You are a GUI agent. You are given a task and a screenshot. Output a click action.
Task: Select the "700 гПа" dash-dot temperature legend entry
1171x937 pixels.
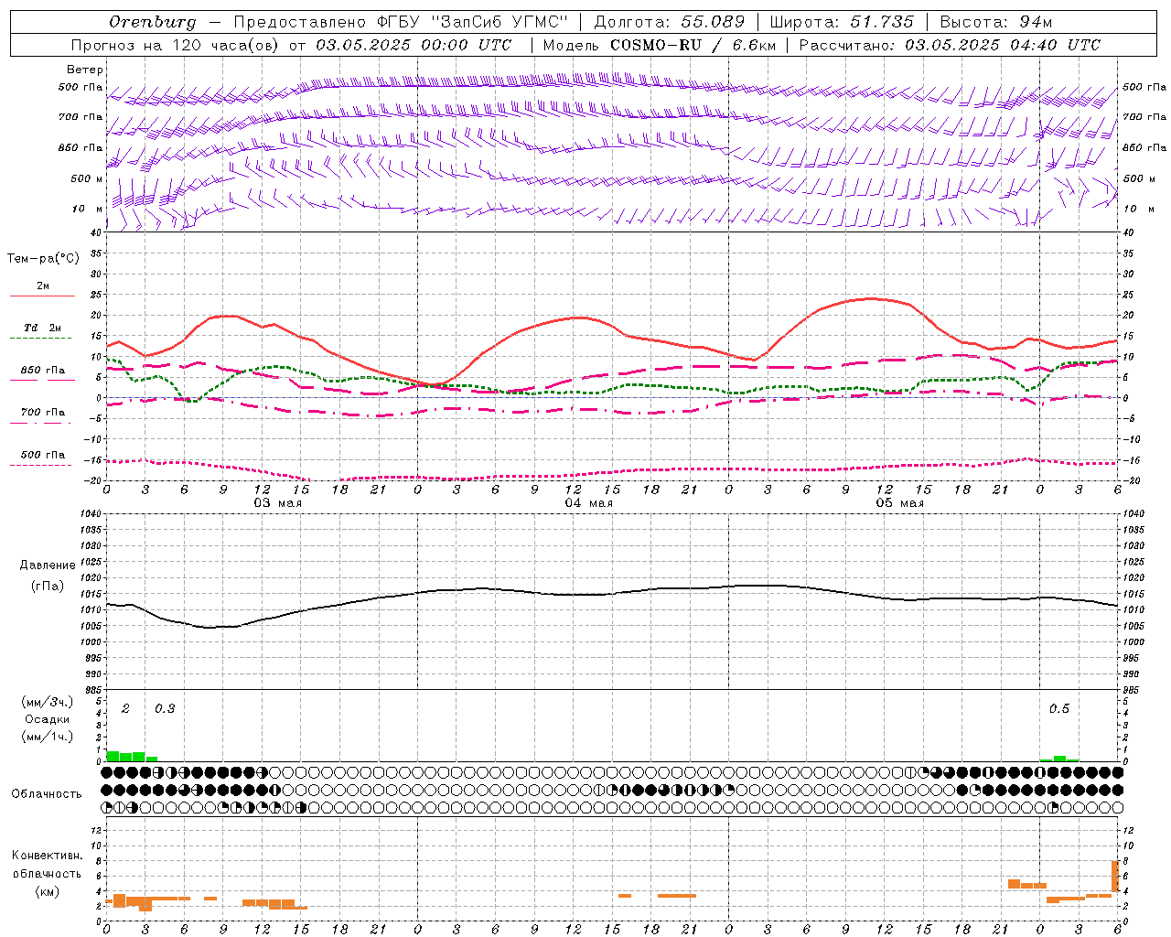pyautogui.click(x=43, y=413)
